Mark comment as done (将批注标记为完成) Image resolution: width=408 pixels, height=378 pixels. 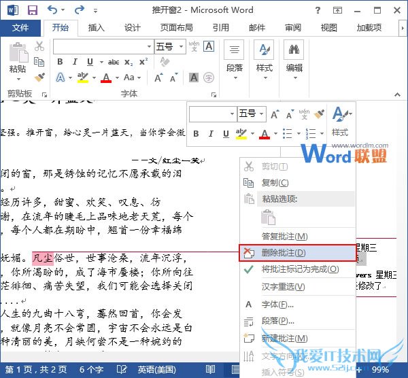coord(297,269)
